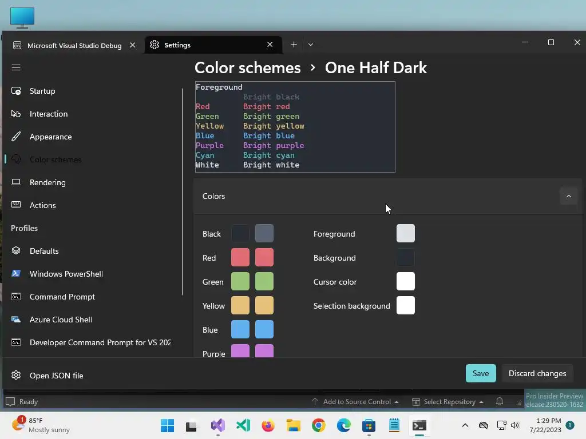Switch to Microsoft Visual Studio Debug tab
This screenshot has height=439, width=586.
(74, 45)
